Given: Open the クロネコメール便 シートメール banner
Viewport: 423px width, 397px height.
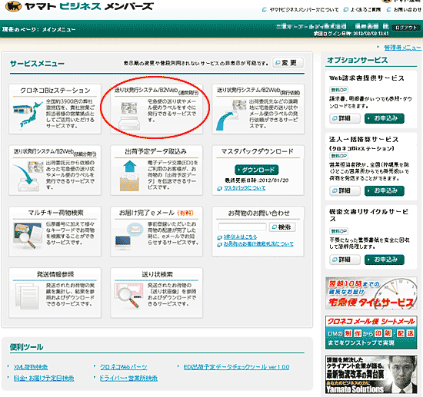Looking at the screenshot, I should [371, 332].
